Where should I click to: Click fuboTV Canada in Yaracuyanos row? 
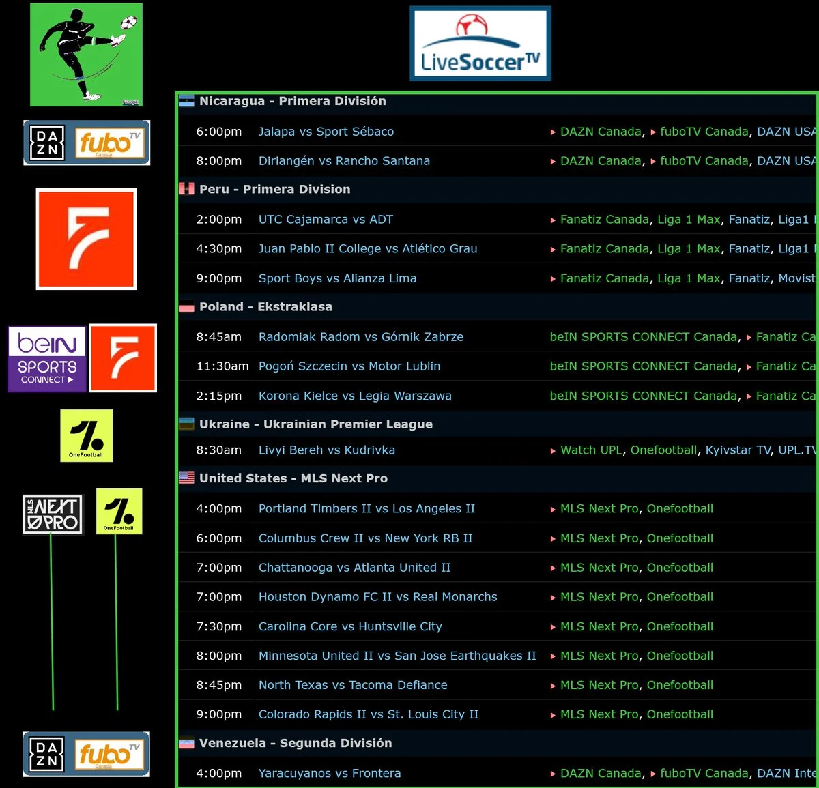[704, 774]
